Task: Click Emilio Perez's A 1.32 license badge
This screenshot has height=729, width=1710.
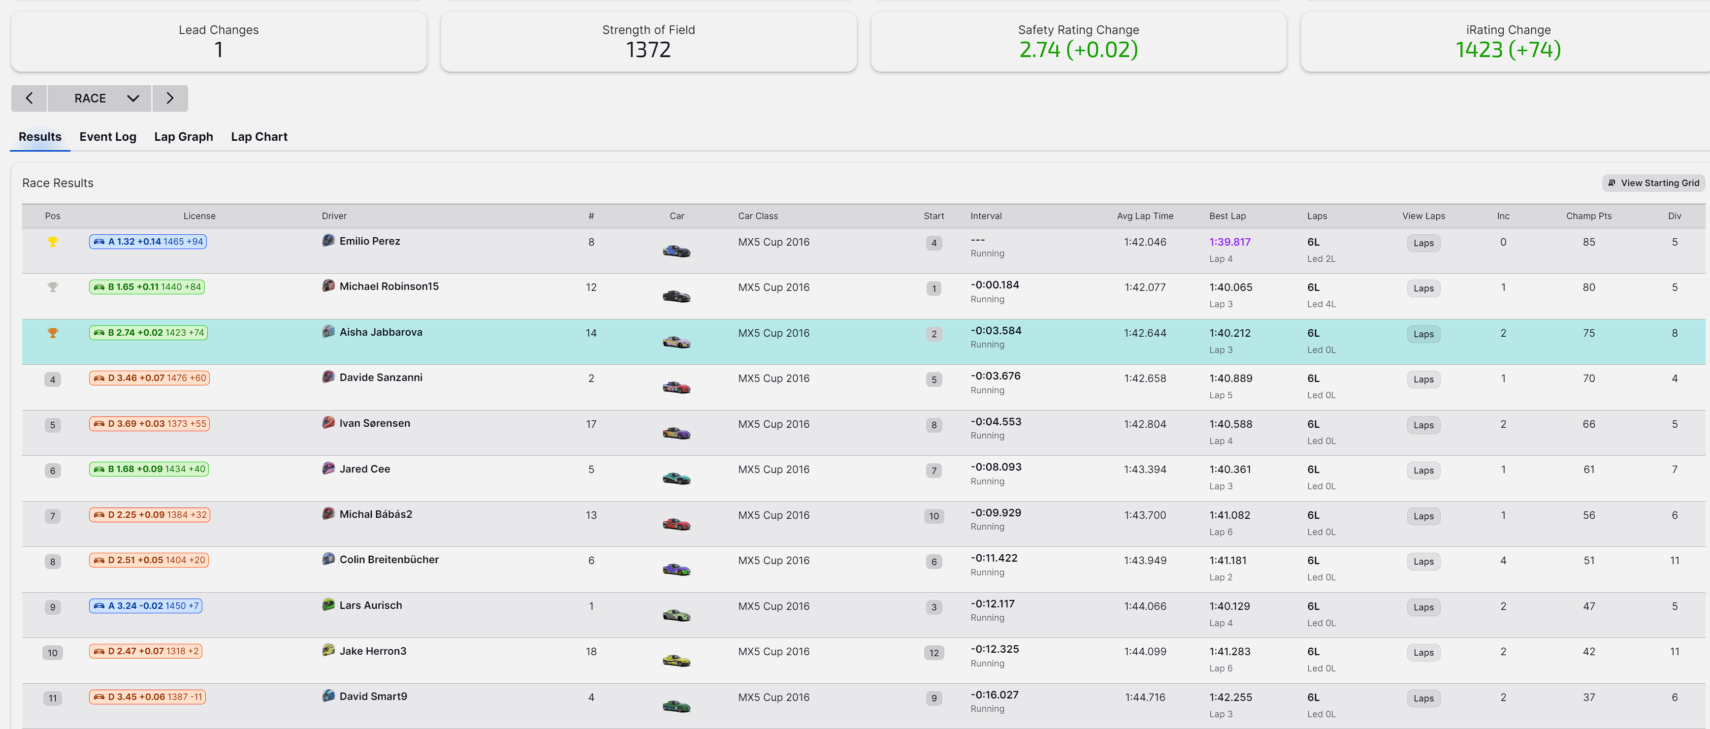Action: [148, 242]
